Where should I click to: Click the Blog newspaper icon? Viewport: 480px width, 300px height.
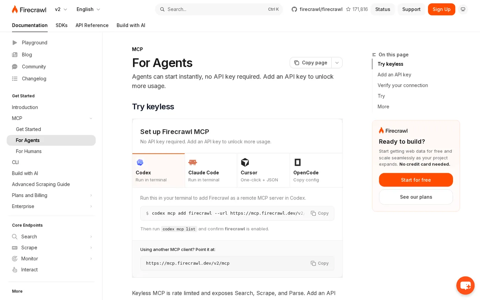[15, 55]
